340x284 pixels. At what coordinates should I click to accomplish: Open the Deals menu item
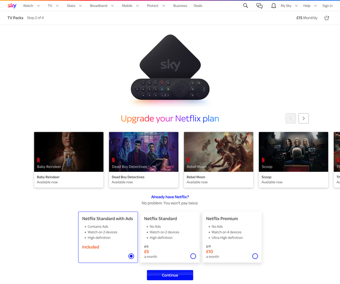(x=198, y=6)
